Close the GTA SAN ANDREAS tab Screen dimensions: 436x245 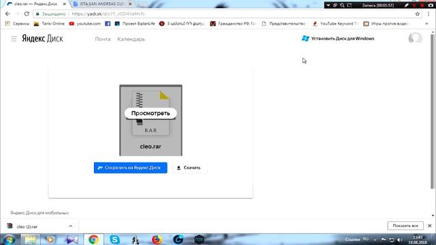(x=130, y=4)
